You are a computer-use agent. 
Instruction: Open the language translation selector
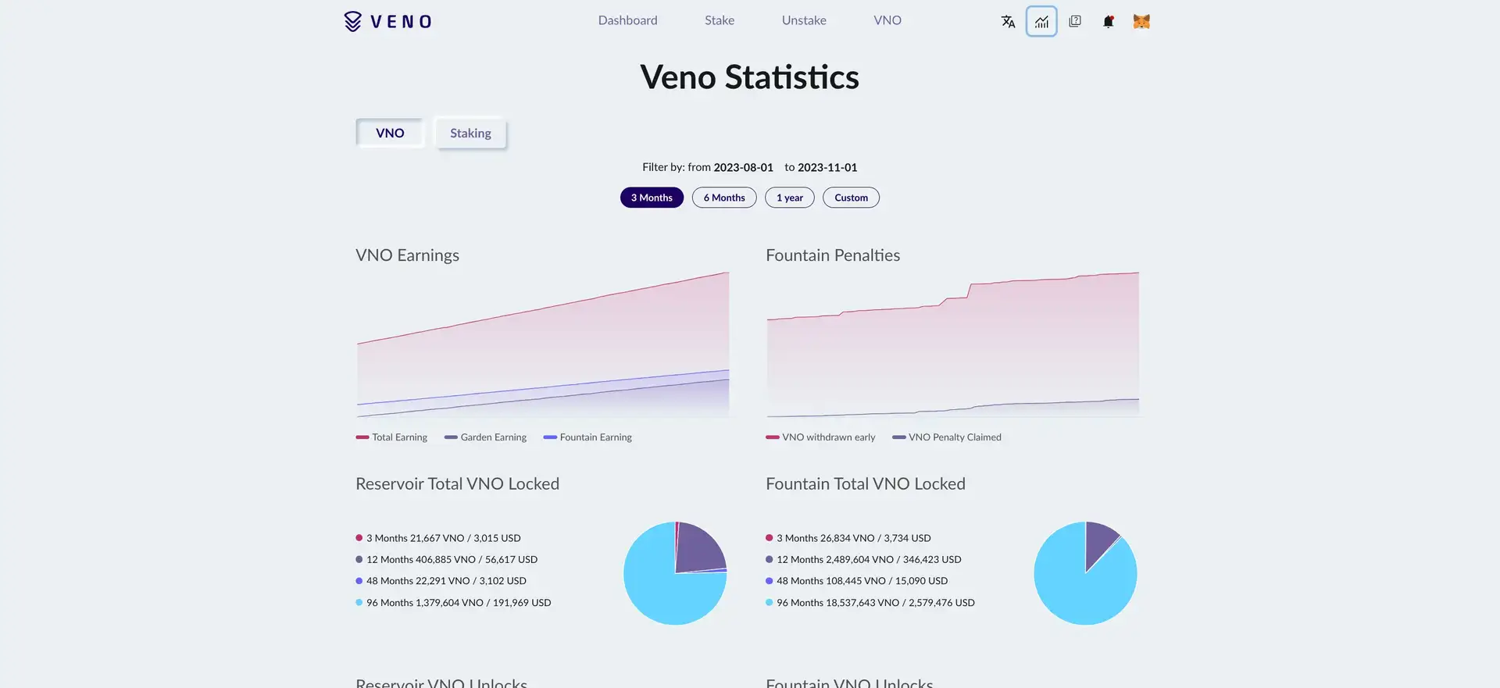[x=1008, y=22]
